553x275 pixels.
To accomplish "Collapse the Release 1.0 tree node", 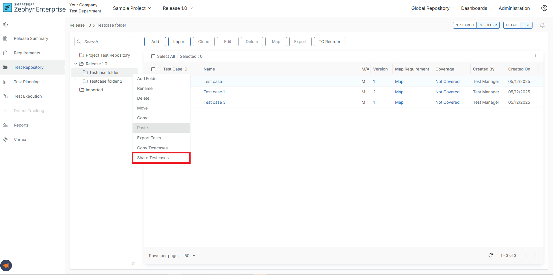I will coord(76,64).
